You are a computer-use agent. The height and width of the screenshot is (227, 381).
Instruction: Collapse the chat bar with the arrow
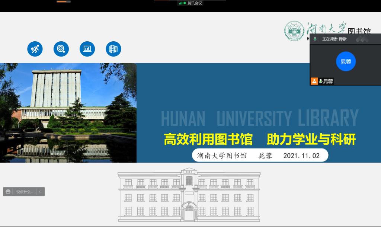40,192
